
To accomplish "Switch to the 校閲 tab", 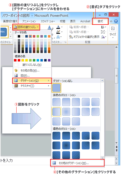I will click(x=63, y=21).
